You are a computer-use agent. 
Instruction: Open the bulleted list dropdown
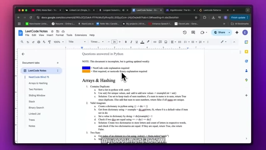194,42
